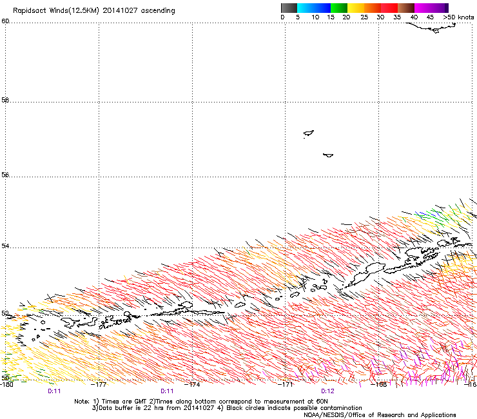The width and height of the screenshot is (477, 419).
Task: Click the magenta-purple 40-50 knots color segment
Action: click(x=431, y=8)
